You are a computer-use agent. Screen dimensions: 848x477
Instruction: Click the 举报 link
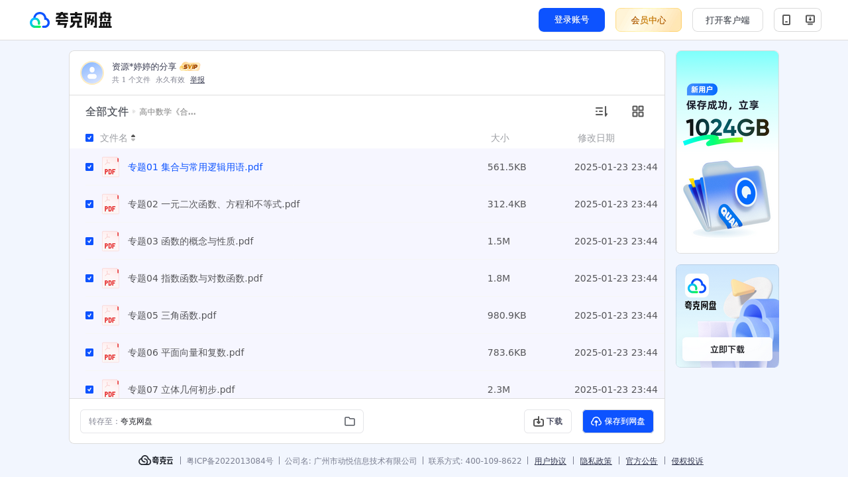[197, 79]
